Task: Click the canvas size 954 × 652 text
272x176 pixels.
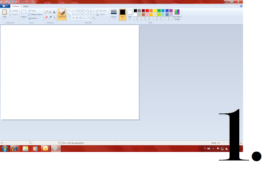Action: pyautogui.click(x=73, y=143)
